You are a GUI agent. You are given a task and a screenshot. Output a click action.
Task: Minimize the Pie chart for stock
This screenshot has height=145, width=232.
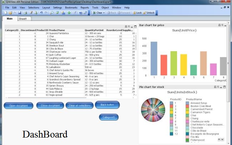coord(221,87)
